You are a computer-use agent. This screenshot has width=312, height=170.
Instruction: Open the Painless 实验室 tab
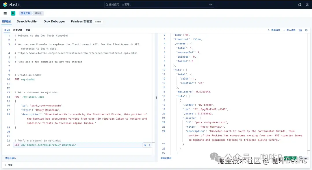[81, 21]
